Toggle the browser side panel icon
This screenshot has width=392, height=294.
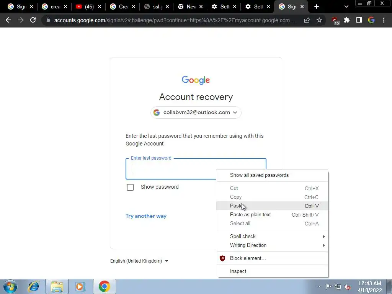[x=359, y=20]
